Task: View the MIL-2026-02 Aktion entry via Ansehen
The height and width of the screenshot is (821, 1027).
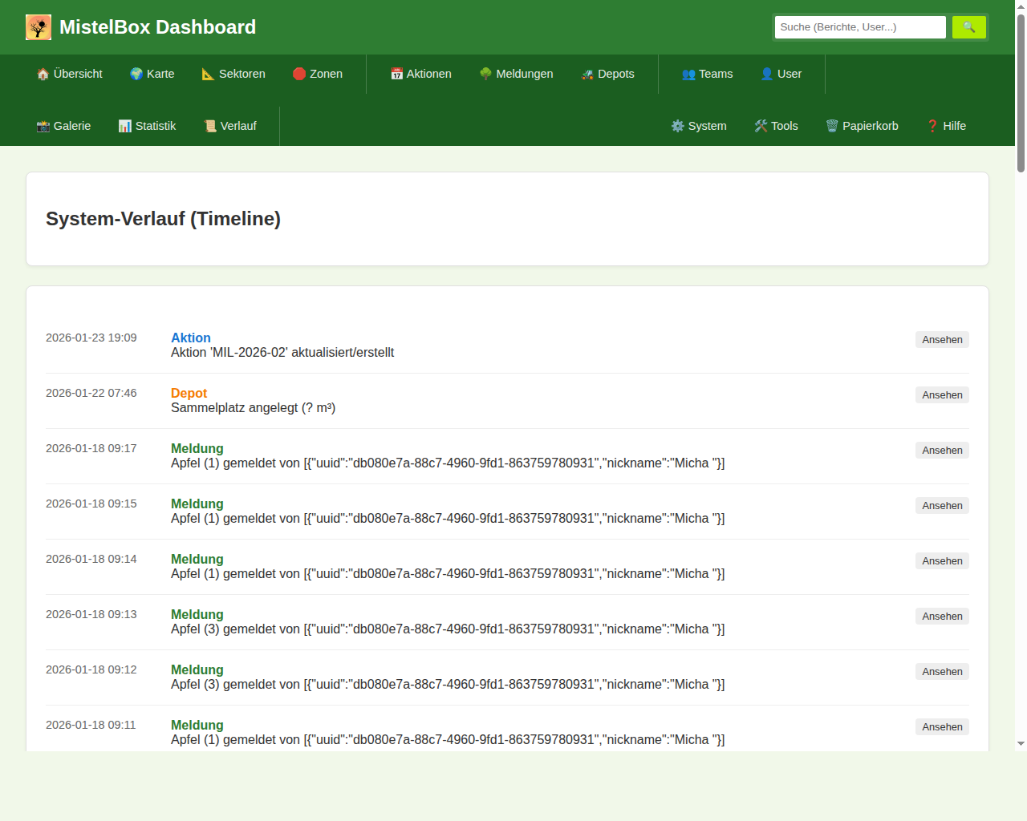Action: 942,340
